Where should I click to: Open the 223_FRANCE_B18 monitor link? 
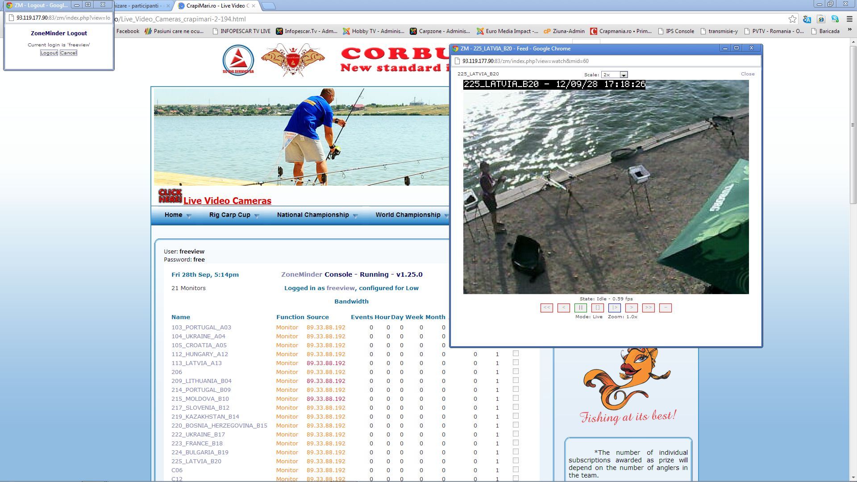coord(197,443)
